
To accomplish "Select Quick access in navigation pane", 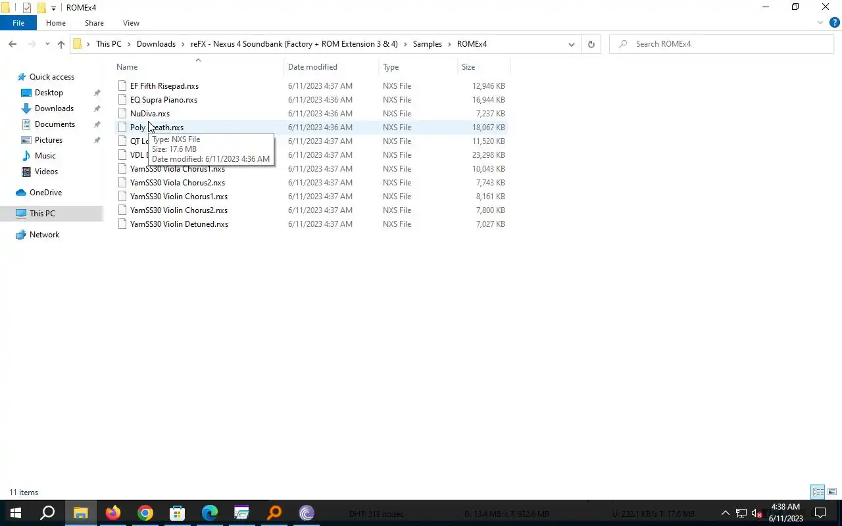I will click(52, 77).
